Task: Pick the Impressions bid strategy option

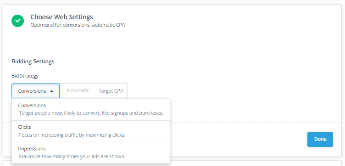Action: [91, 153]
